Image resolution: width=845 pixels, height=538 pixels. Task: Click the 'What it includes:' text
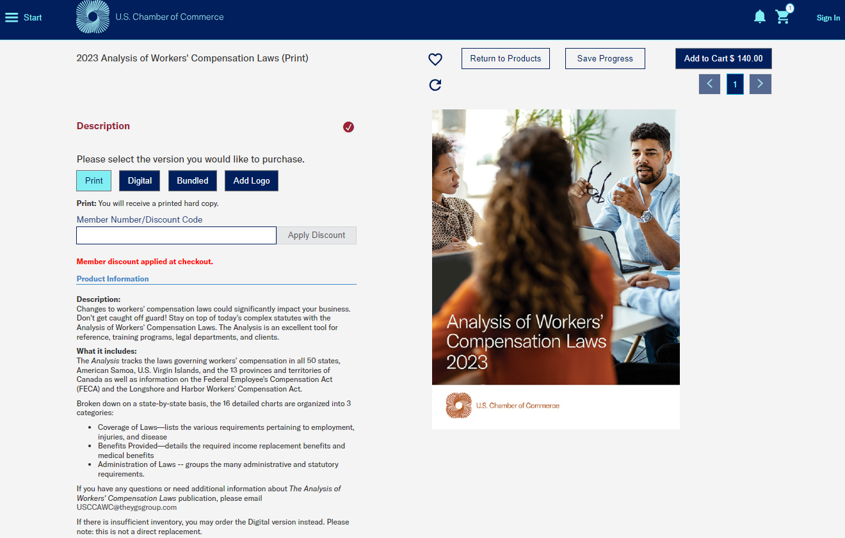coord(107,351)
